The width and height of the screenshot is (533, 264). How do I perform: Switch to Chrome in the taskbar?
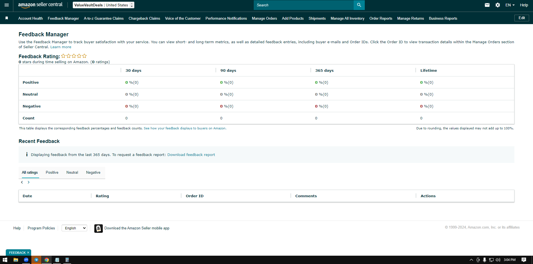click(47, 260)
